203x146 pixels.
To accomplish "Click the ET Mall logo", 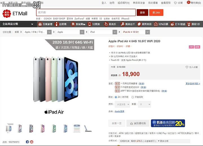I will 15,14.
